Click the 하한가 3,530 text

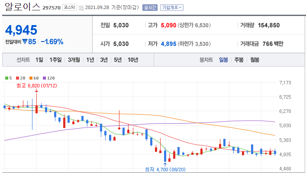tap(194, 44)
